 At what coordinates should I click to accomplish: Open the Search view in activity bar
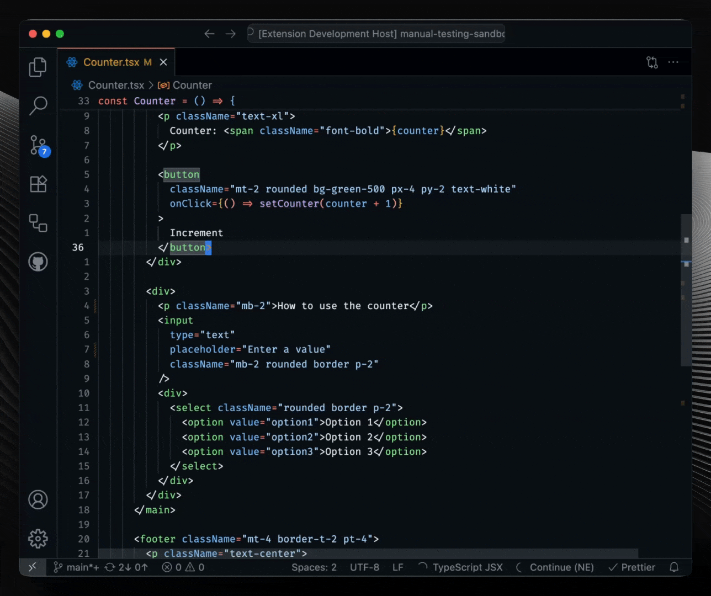38,105
